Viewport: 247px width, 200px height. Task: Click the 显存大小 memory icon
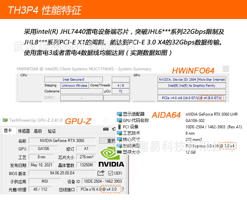pos(119,152)
